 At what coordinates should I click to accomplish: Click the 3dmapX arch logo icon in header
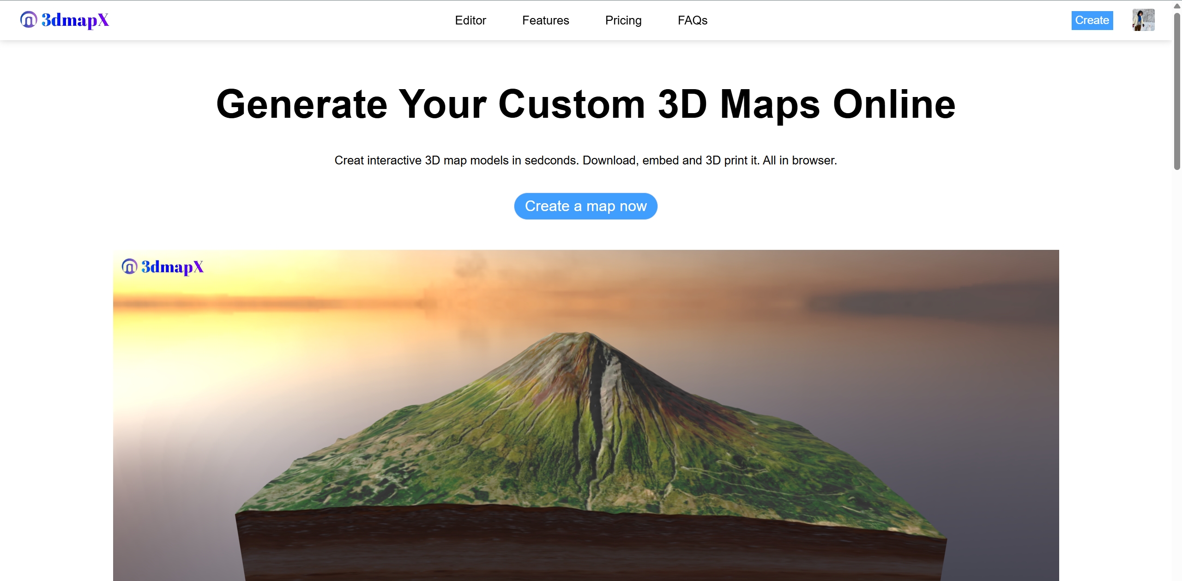click(28, 20)
